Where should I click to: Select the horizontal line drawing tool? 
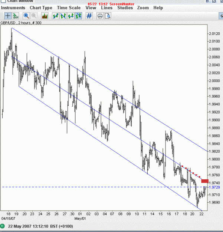pyautogui.click(x=71, y=16)
